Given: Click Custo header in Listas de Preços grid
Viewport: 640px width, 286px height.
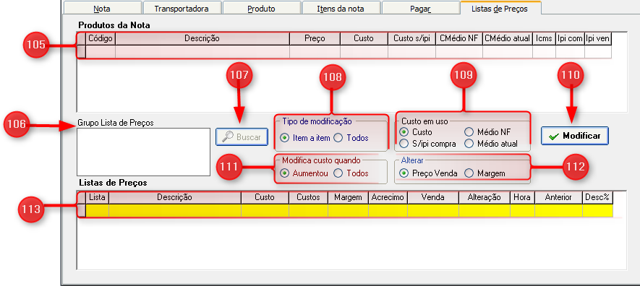Looking at the screenshot, I should point(265,197).
